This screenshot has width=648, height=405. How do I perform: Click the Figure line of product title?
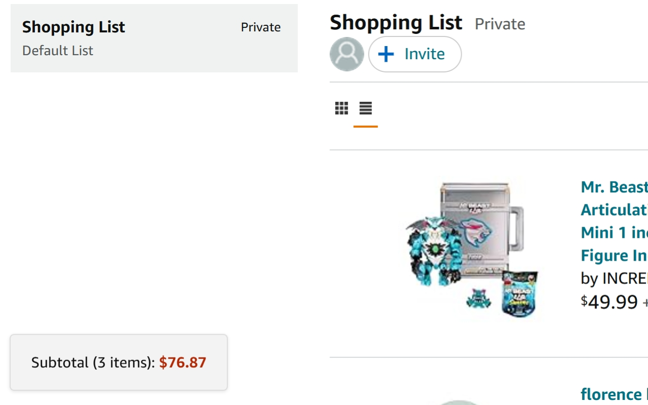pyautogui.click(x=614, y=255)
